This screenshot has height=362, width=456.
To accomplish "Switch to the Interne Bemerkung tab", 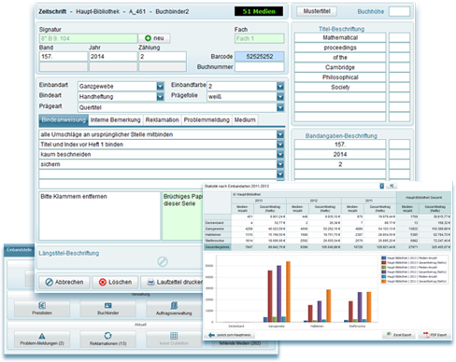I will tap(116, 120).
